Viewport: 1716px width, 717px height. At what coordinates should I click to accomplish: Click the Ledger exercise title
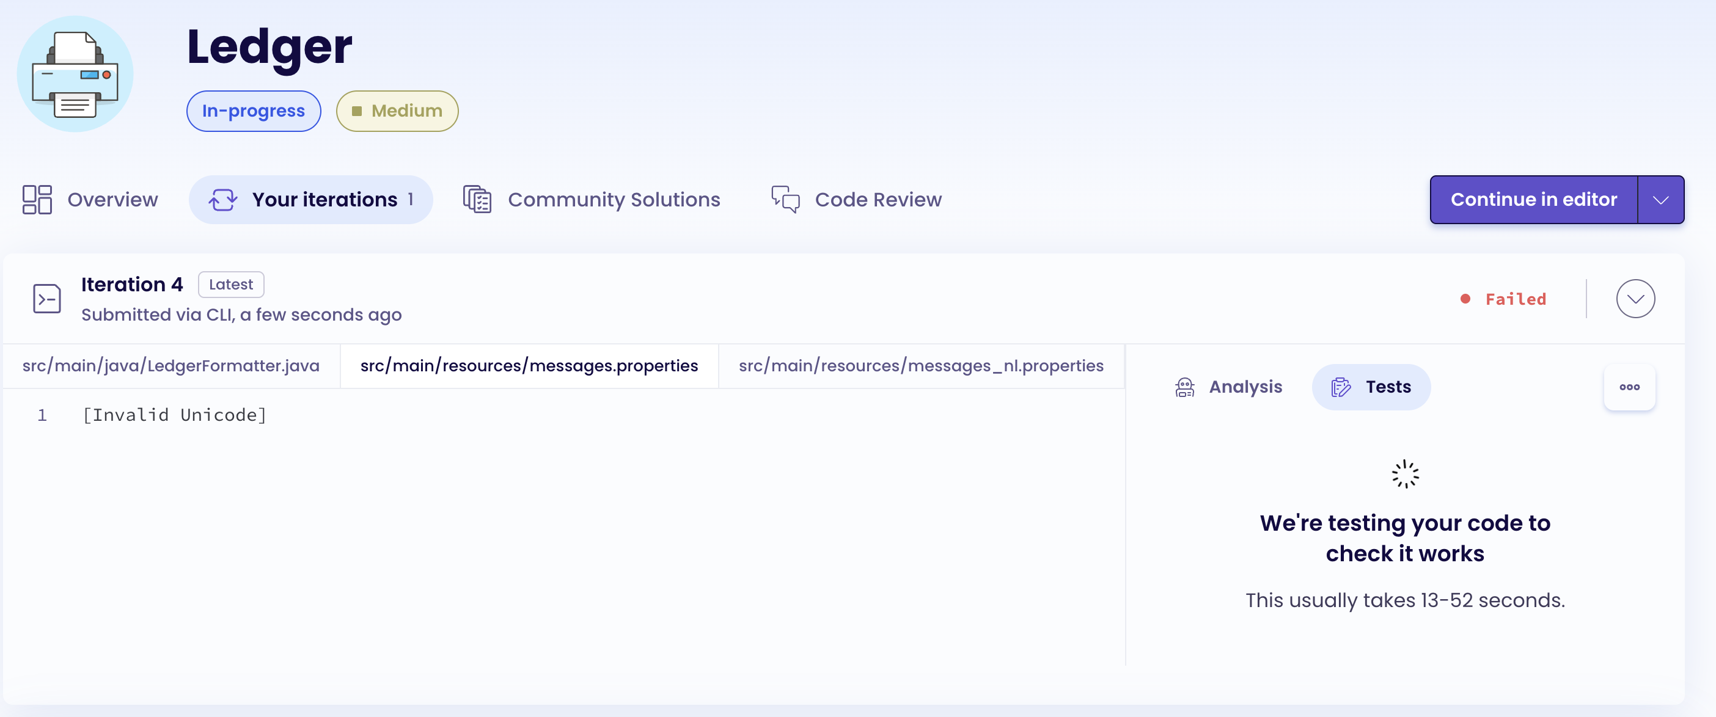point(269,48)
